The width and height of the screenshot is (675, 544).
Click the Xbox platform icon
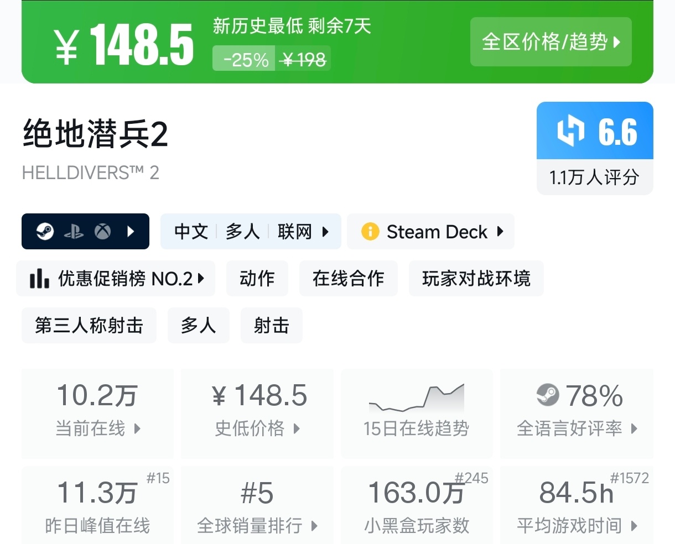(x=102, y=232)
